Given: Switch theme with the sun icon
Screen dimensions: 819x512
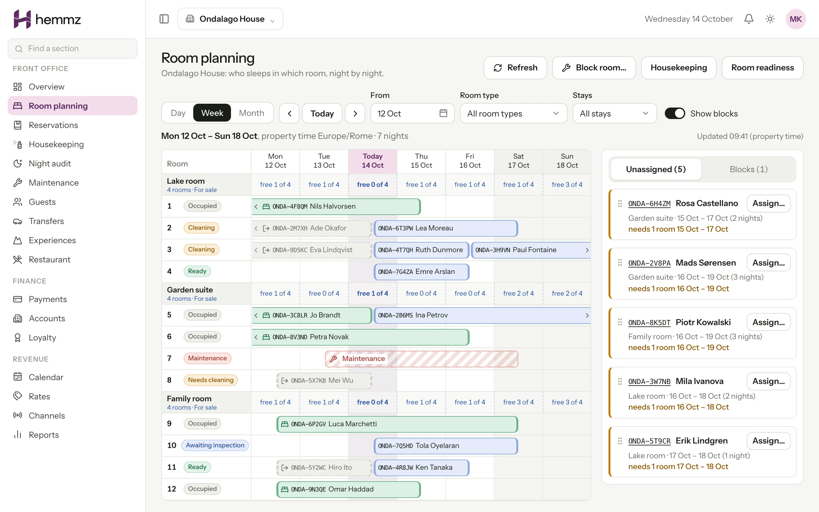Looking at the screenshot, I should [770, 19].
